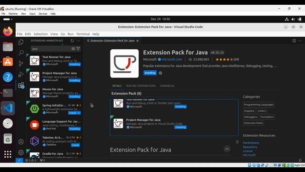305x172 pixels.
Task: Select the Extension Packs category tag
Action: [254, 123]
